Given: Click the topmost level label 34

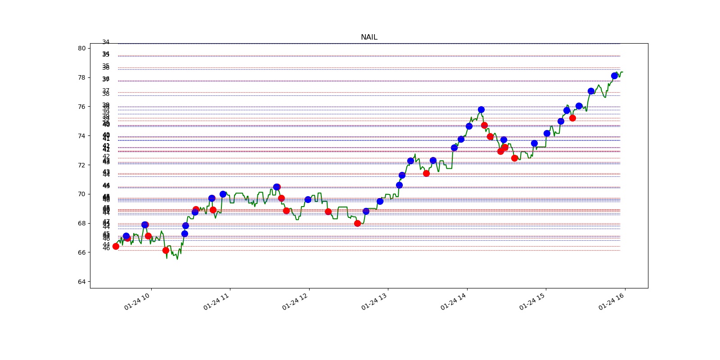Looking at the screenshot, I should coord(106,42).
